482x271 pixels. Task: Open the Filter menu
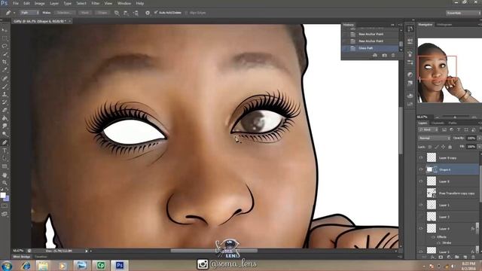tap(96, 3)
